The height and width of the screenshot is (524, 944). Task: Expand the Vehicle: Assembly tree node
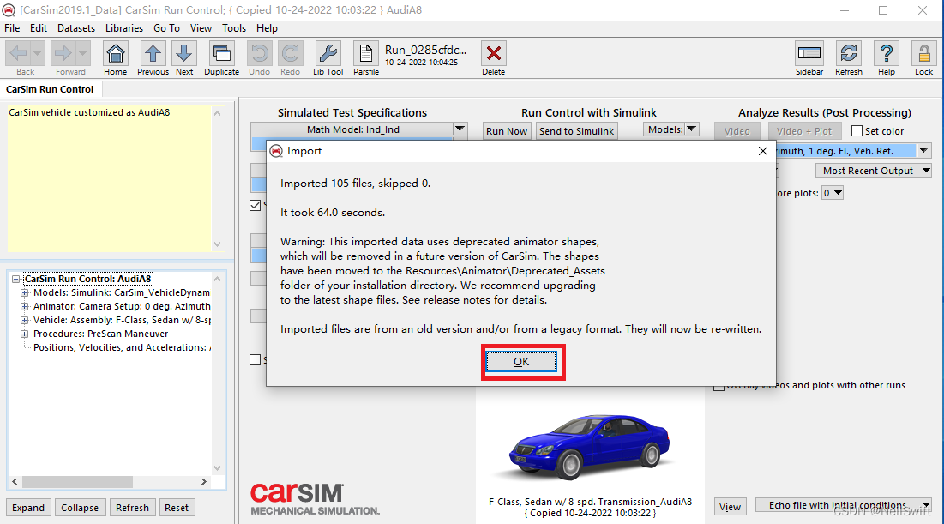click(25, 321)
